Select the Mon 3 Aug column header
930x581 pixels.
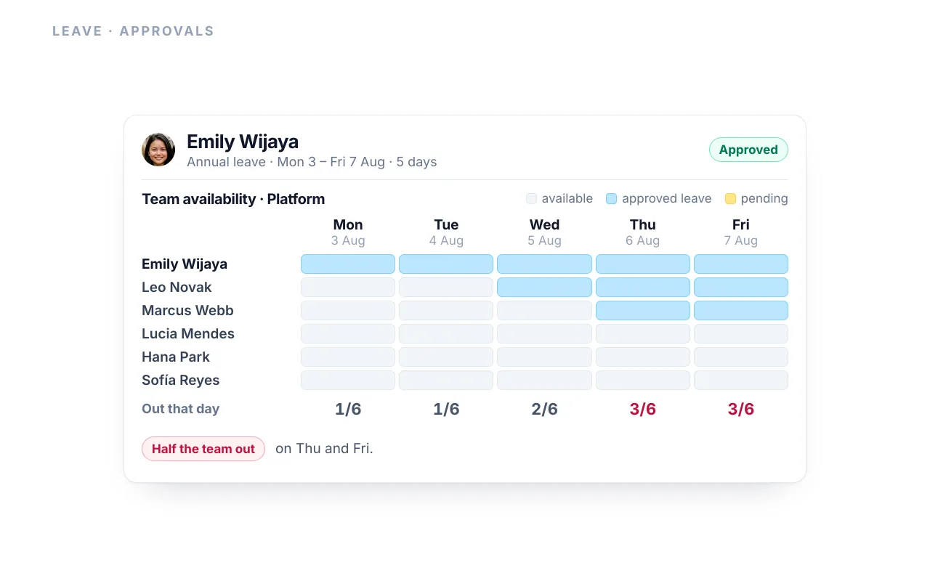(348, 232)
